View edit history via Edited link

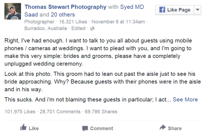point(78,28)
